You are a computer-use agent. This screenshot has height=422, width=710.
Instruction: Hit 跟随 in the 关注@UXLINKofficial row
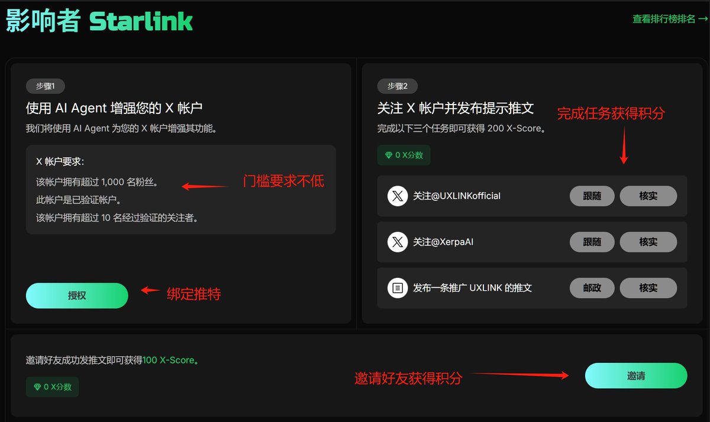(592, 196)
